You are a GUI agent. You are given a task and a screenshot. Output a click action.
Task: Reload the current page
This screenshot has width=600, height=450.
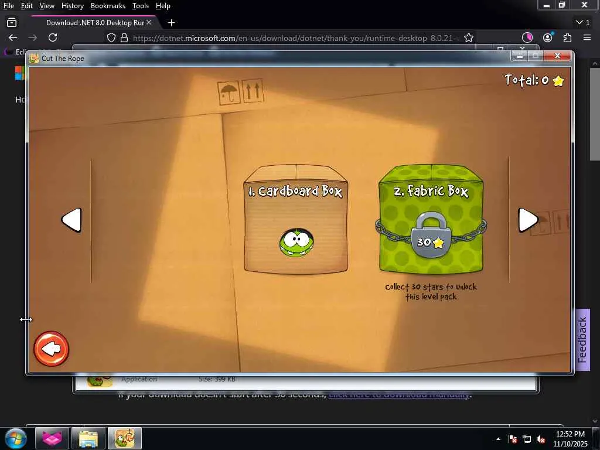[53, 37]
